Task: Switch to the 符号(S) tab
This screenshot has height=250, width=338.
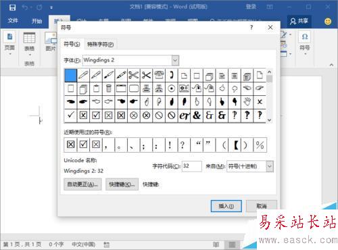Action: coord(72,44)
